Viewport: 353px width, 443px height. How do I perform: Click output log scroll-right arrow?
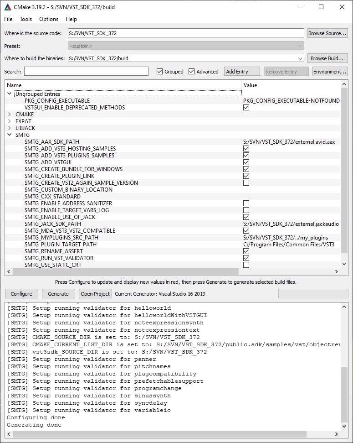click(x=336, y=434)
